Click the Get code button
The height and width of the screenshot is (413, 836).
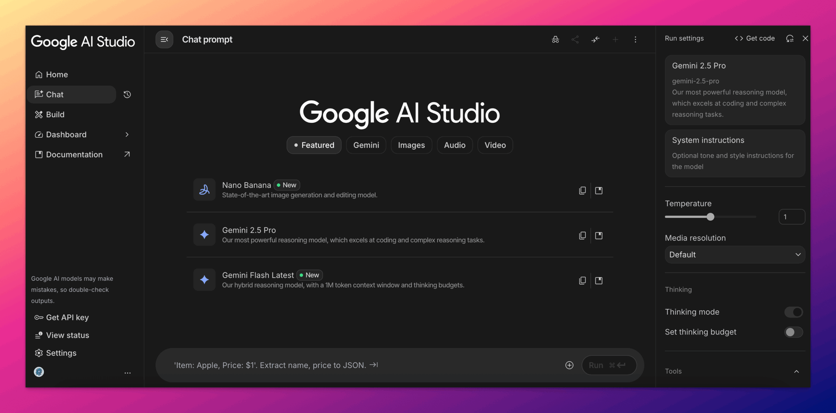coord(755,38)
